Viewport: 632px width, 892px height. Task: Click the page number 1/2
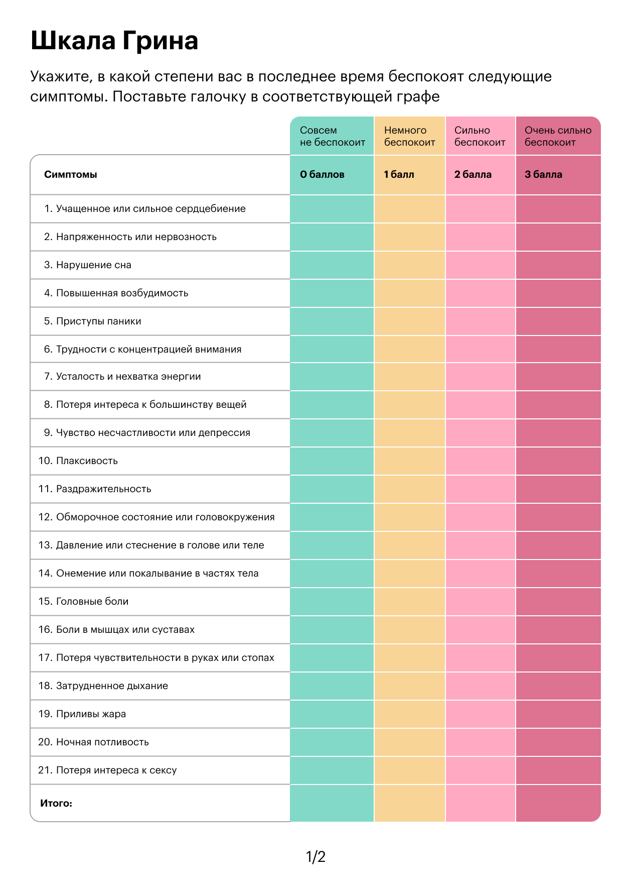pyautogui.click(x=316, y=857)
